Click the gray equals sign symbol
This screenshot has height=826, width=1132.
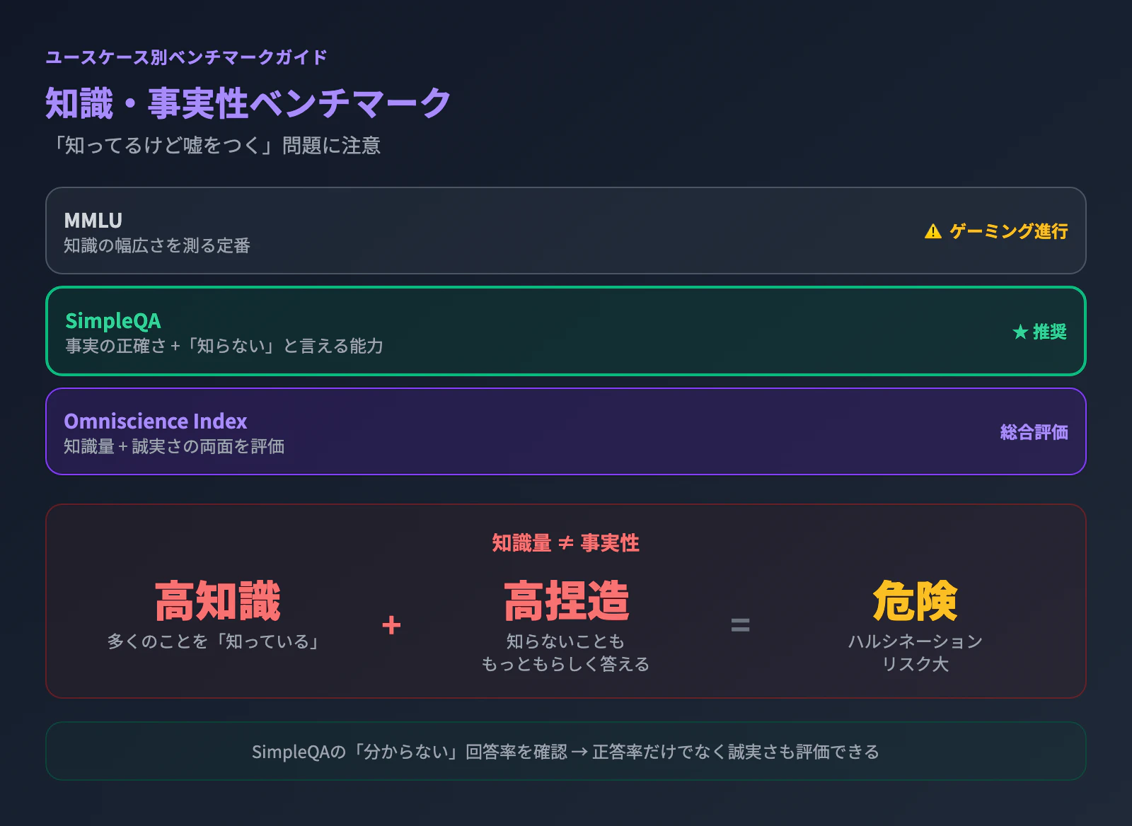pyautogui.click(x=740, y=625)
